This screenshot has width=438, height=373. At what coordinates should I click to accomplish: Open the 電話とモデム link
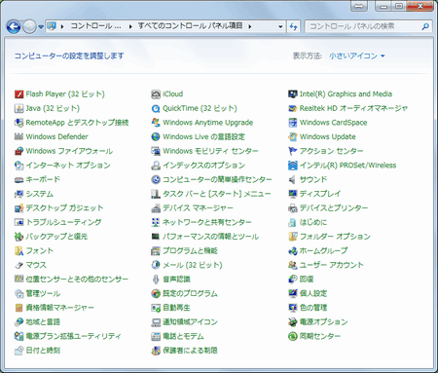183,336
